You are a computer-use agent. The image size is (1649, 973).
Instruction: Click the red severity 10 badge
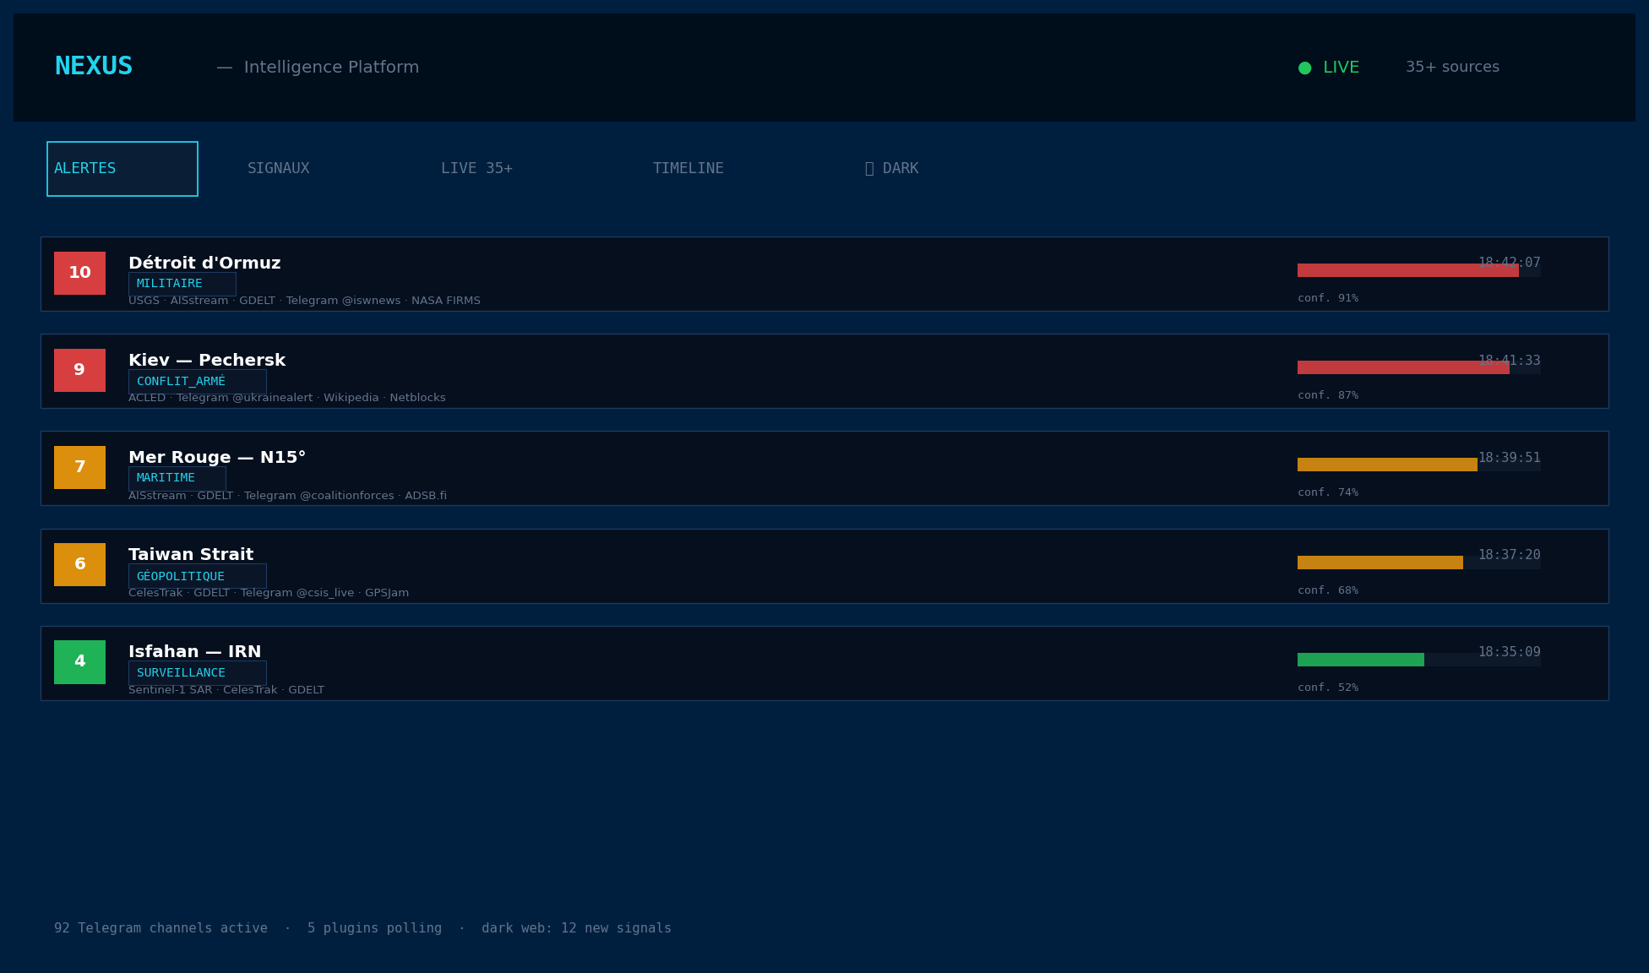coord(79,273)
